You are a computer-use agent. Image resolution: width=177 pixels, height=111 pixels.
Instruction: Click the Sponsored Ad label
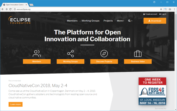(160, 109)
